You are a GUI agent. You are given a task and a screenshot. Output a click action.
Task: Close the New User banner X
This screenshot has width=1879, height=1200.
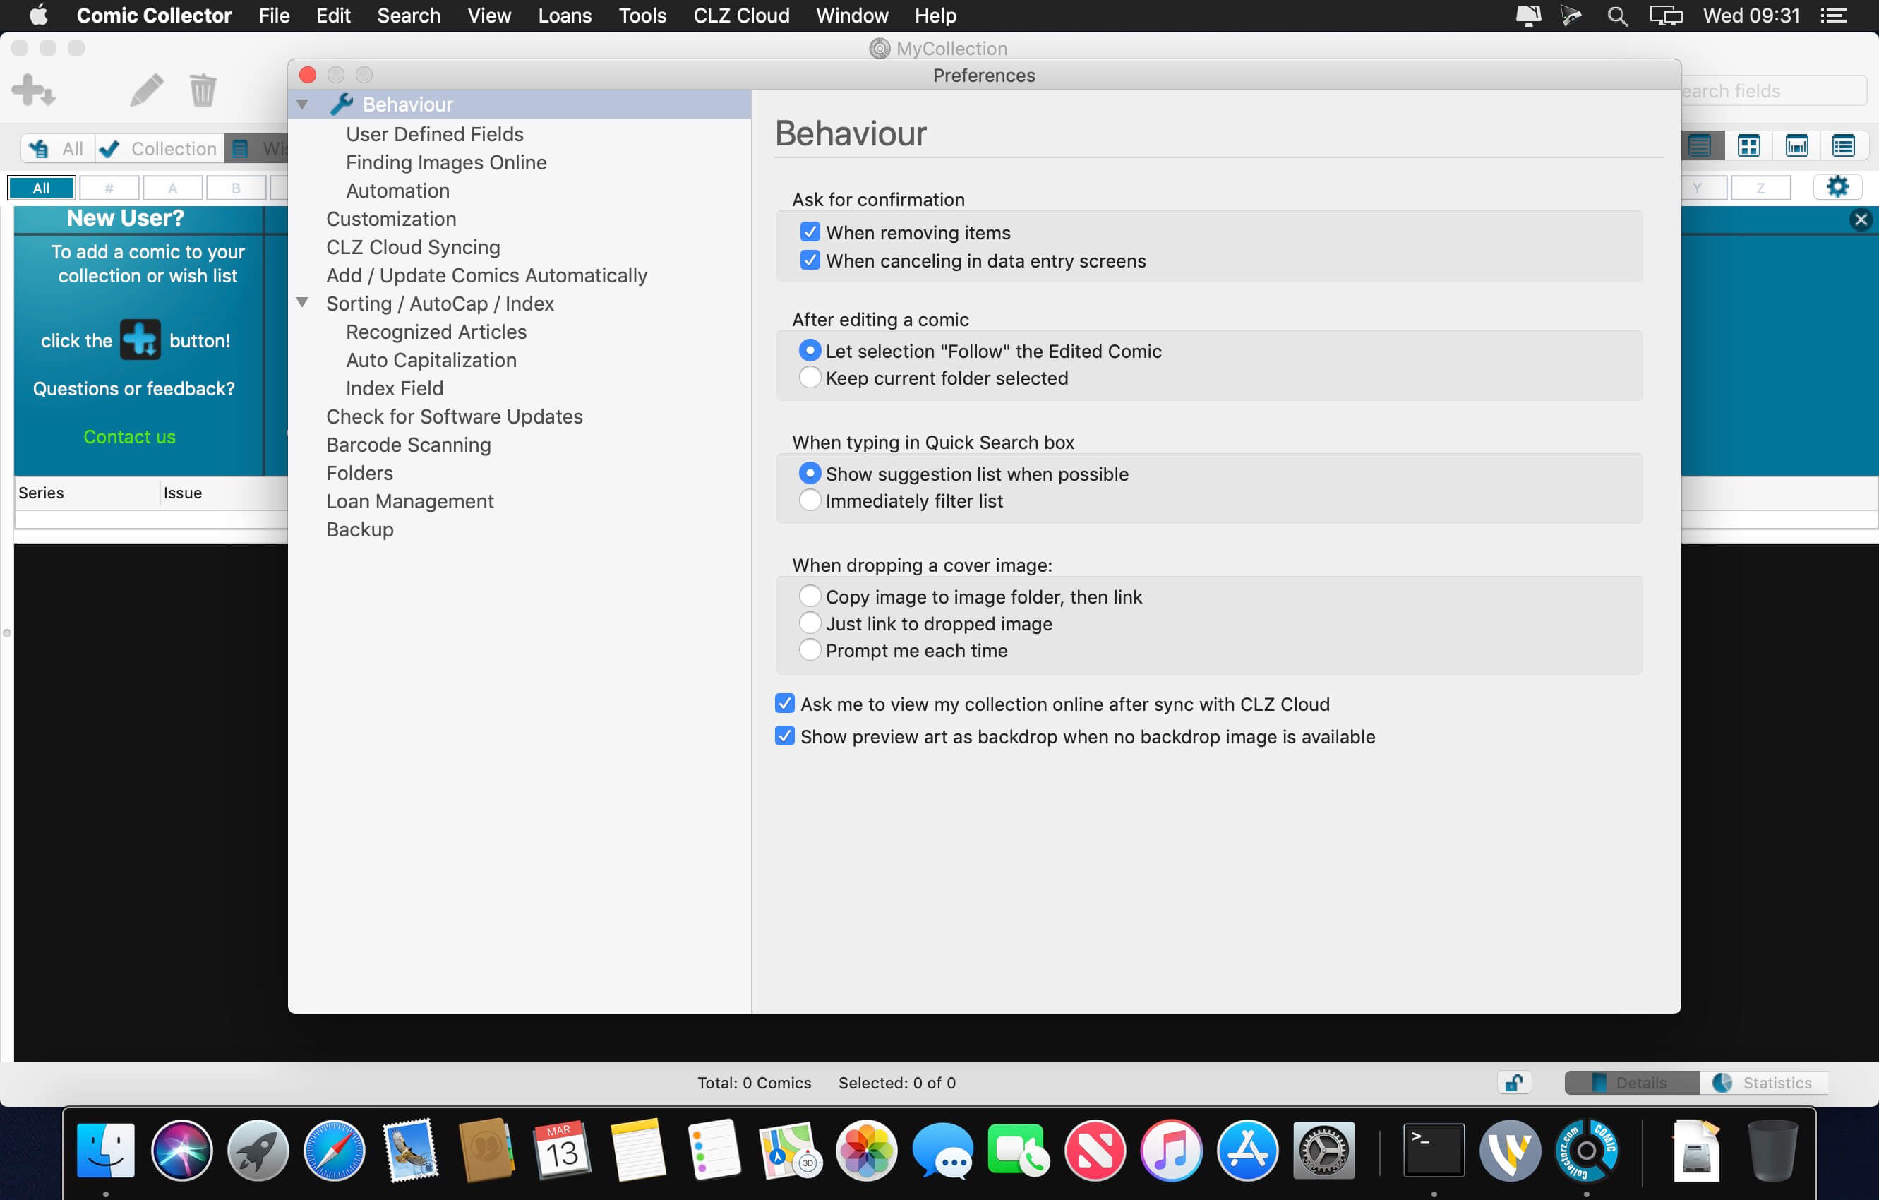1860,220
